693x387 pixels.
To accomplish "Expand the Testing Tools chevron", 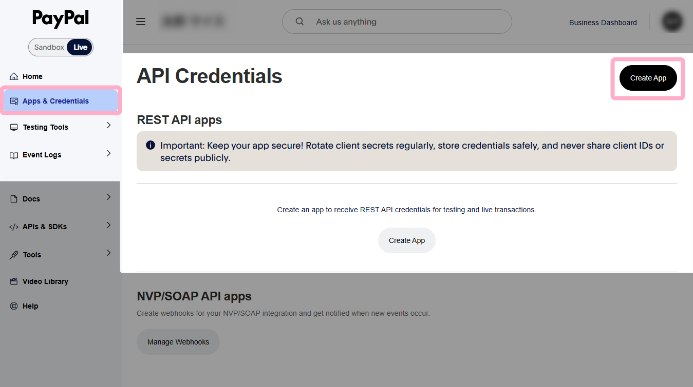I will point(108,125).
